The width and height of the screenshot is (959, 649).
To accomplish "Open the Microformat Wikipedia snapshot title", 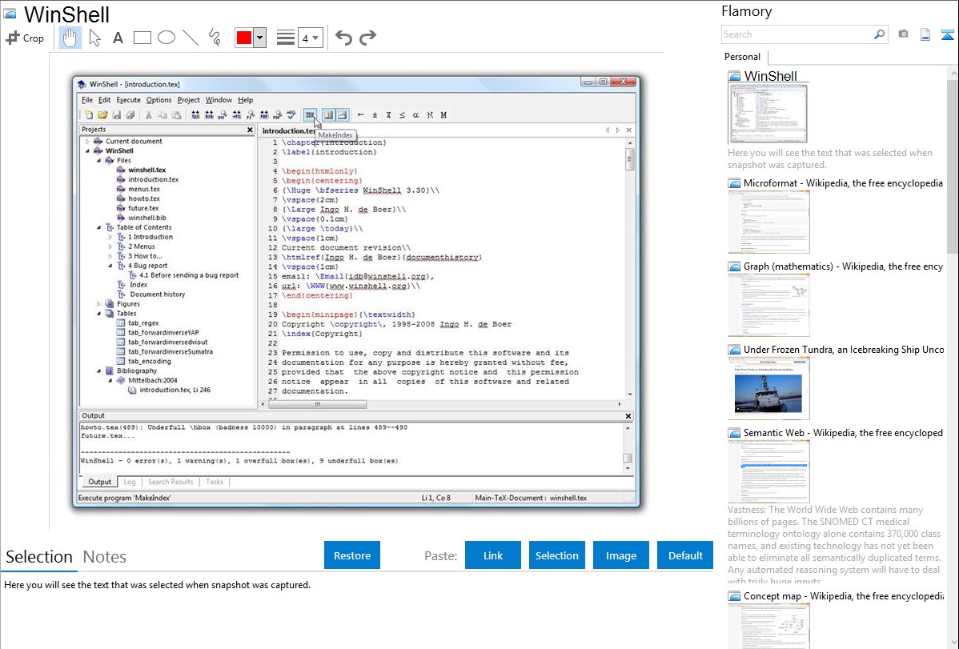I will pos(843,183).
